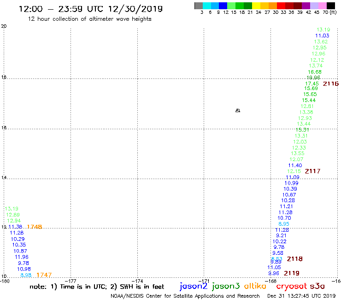Image resolution: width=341 pixels, height=300 pixels.
Task: Select the 16.68 wave height value
Action: tap(314, 72)
